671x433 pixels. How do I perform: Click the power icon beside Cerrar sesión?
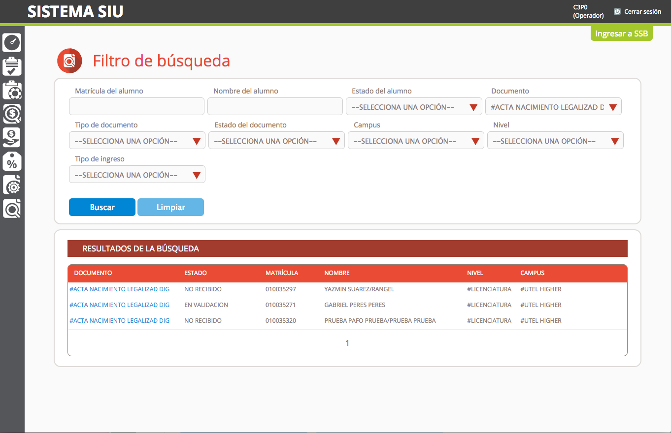click(x=617, y=11)
